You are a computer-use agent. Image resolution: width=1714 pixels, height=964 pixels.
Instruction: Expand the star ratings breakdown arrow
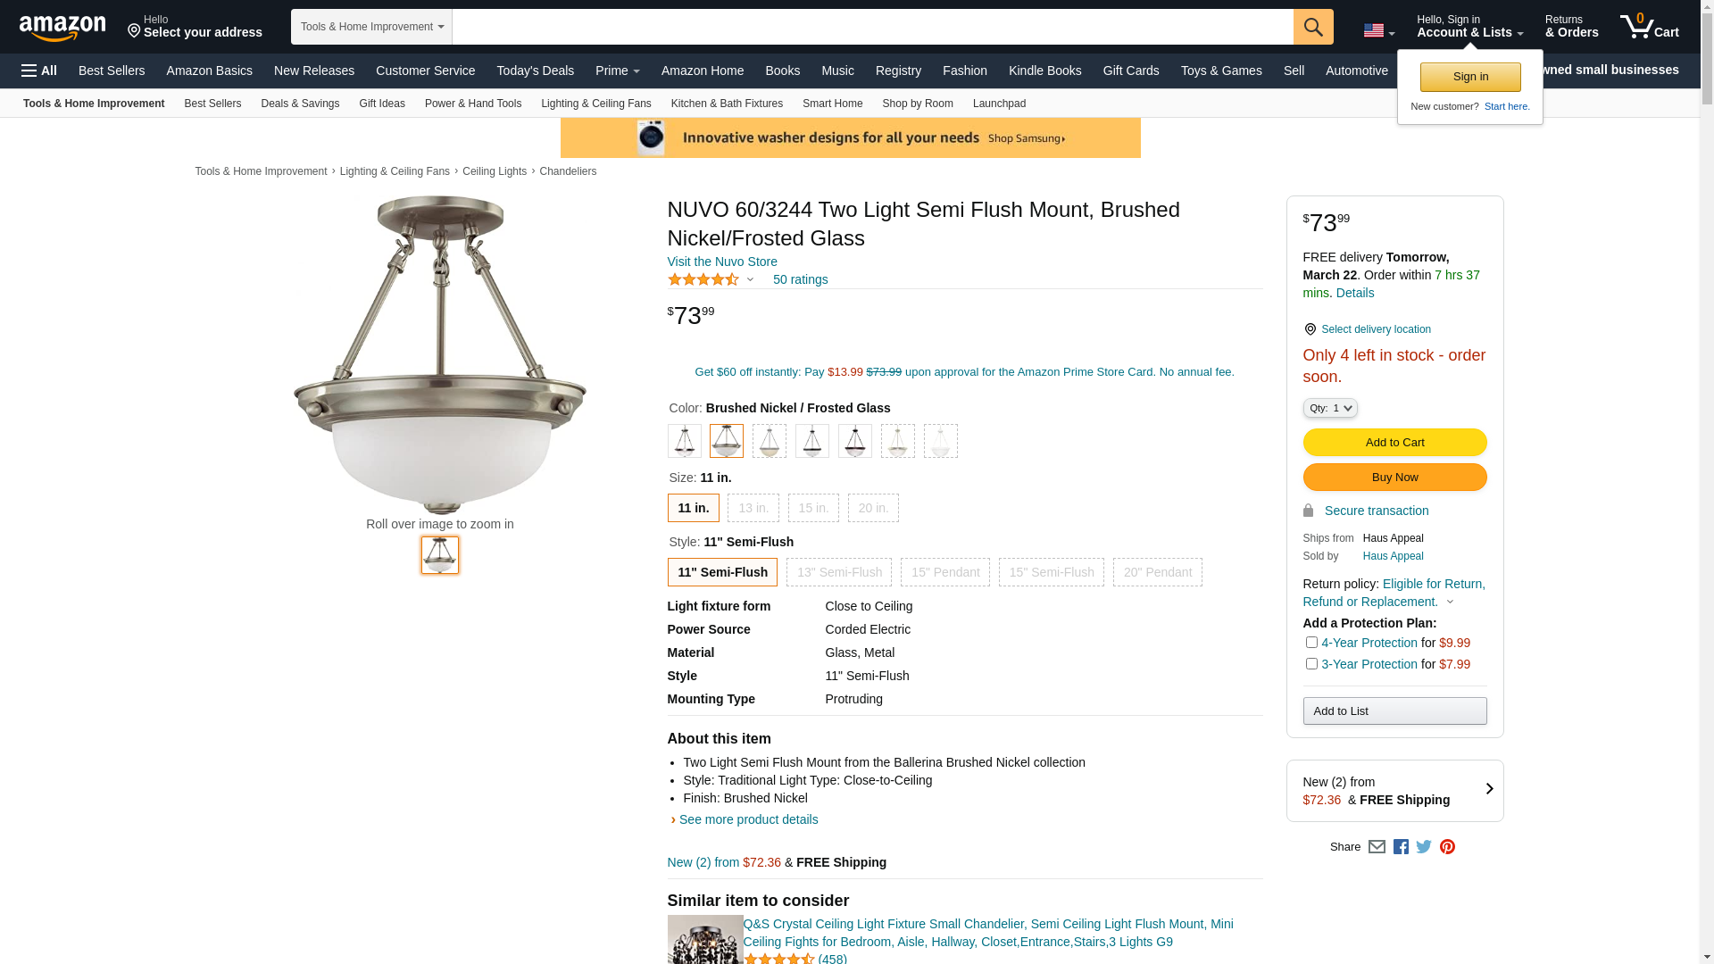click(750, 280)
